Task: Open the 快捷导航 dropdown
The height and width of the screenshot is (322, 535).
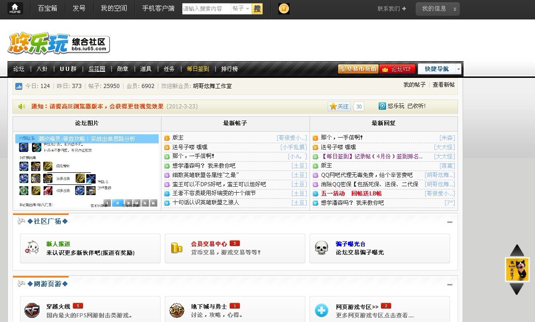Action: (458, 69)
